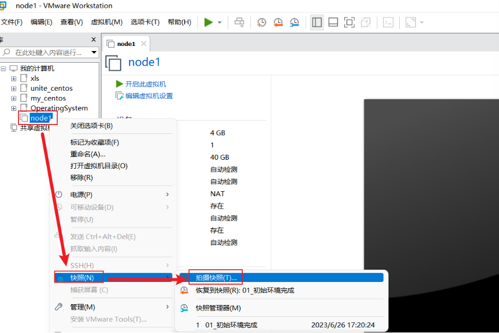This screenshot has height=333, width=499.
Task: Select the 共享虚拟机 tree item
Action: tap(34, 128)
